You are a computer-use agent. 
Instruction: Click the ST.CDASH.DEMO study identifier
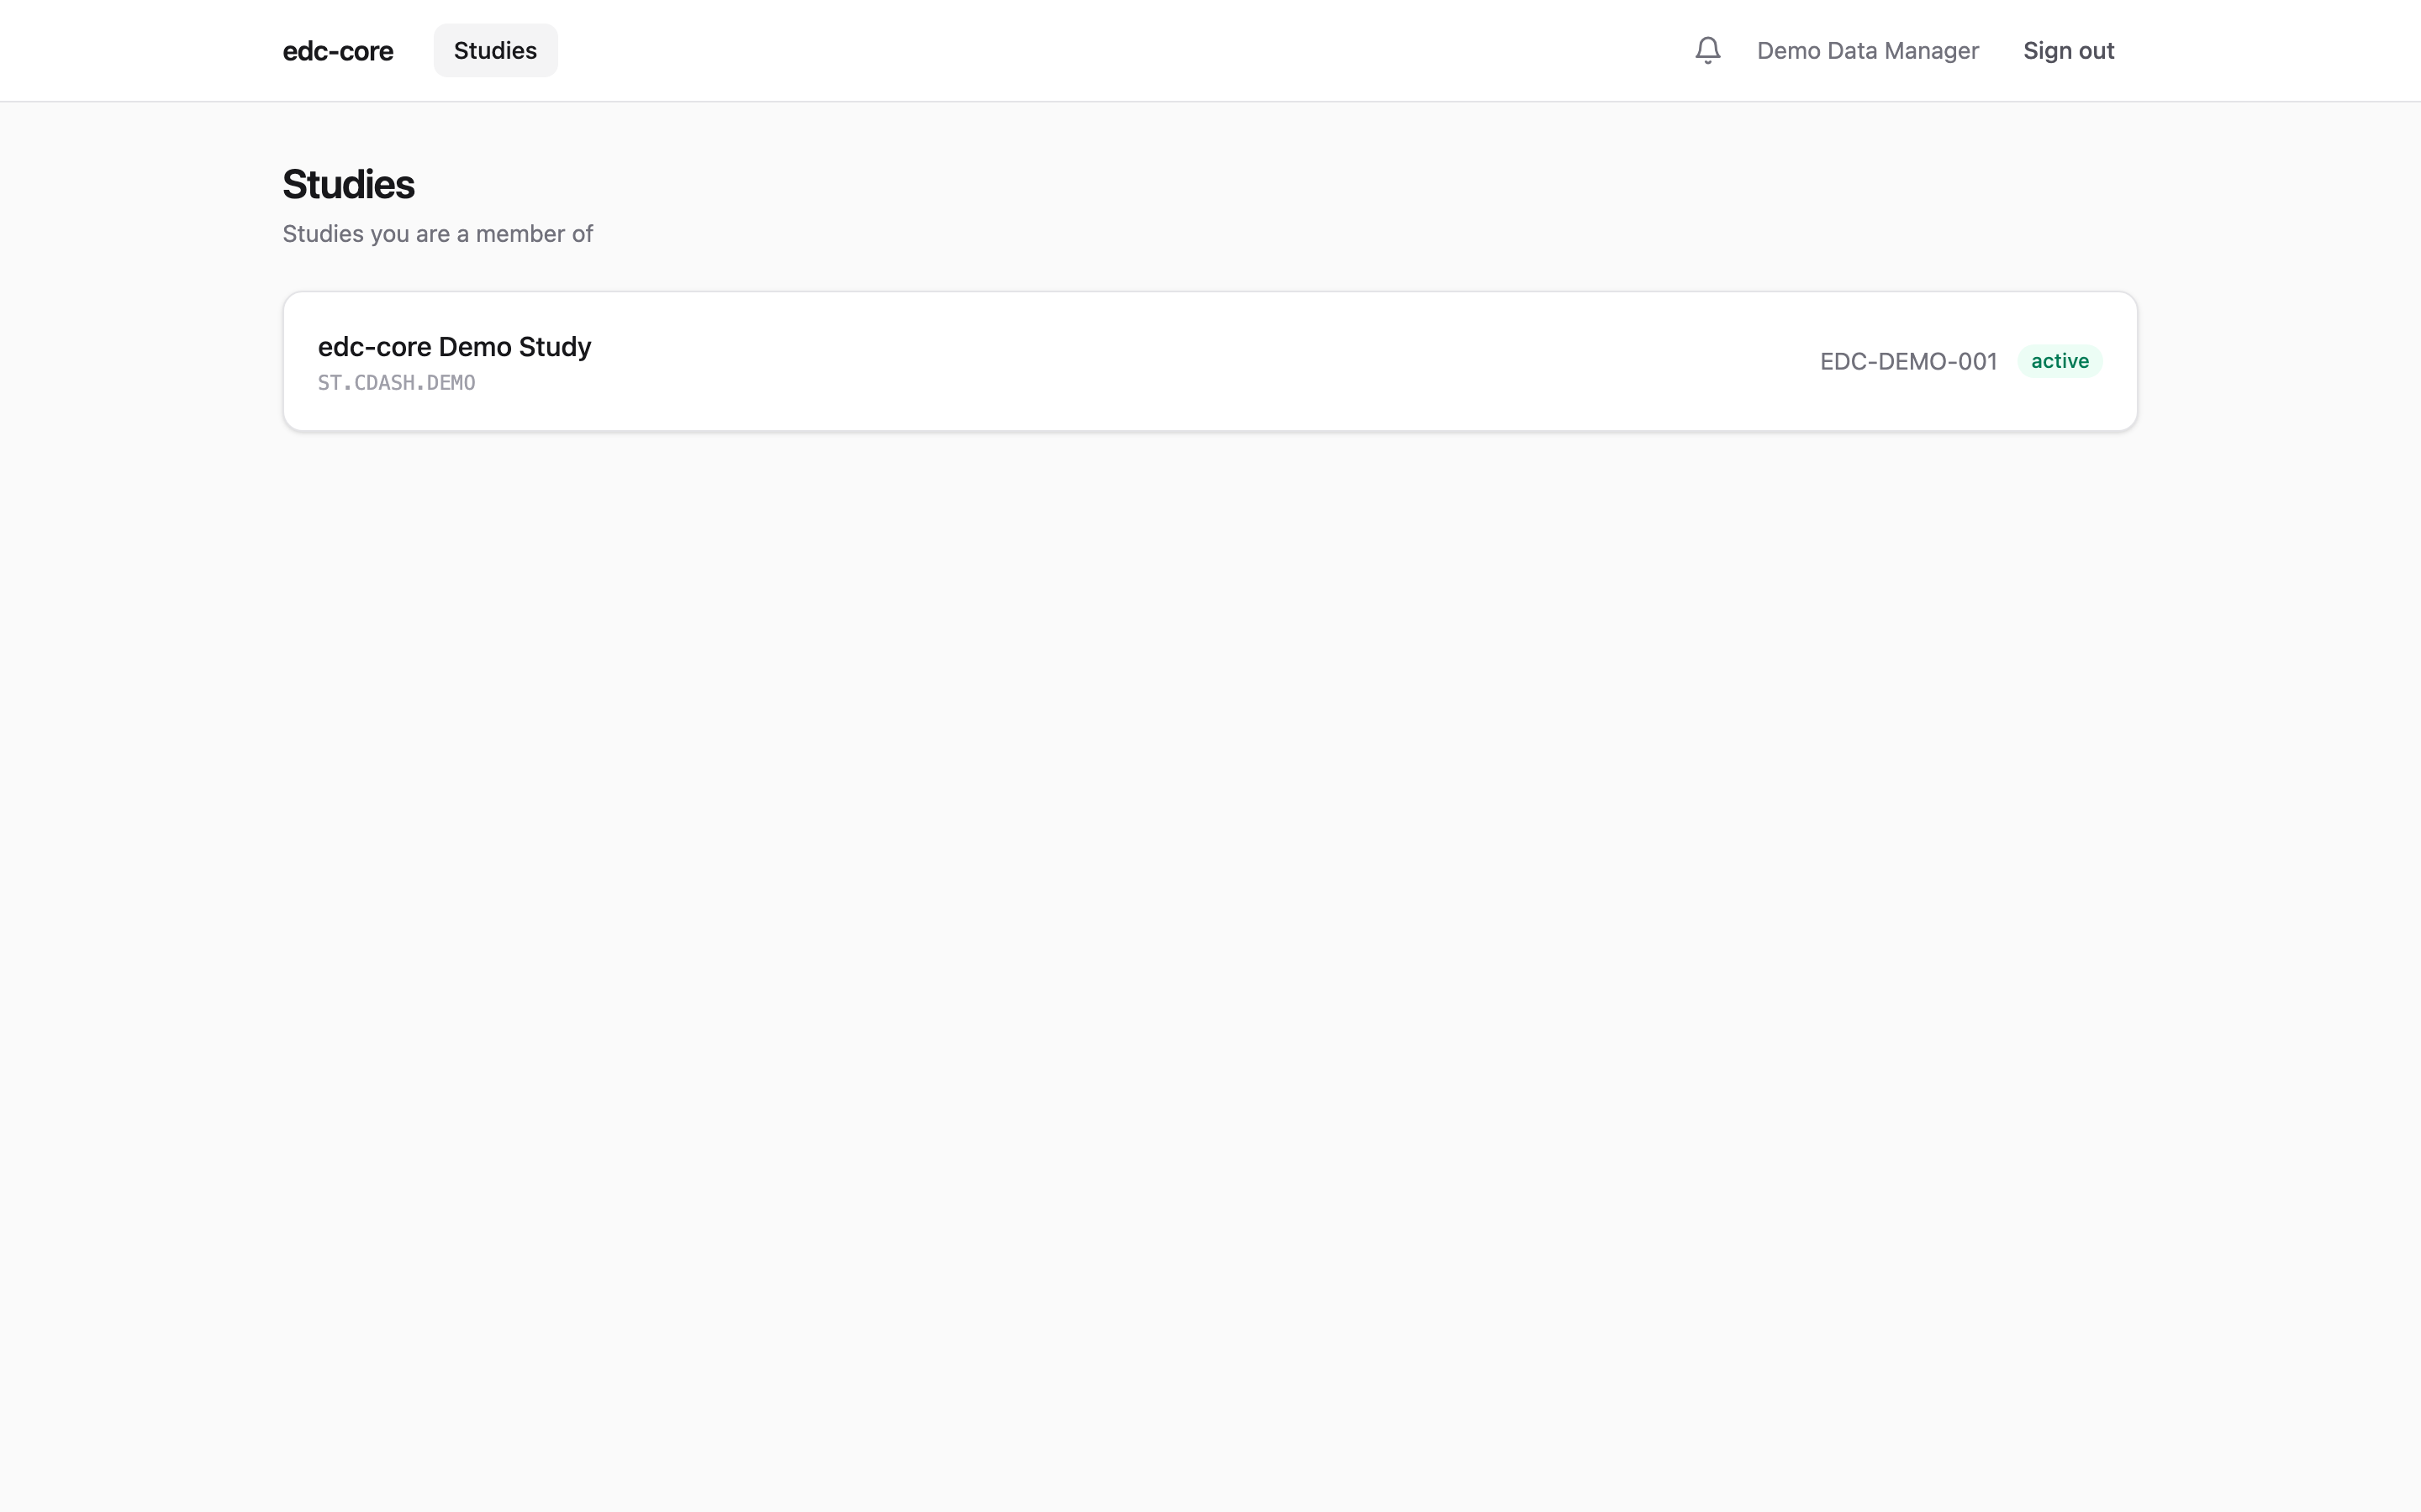coord(396,383)
